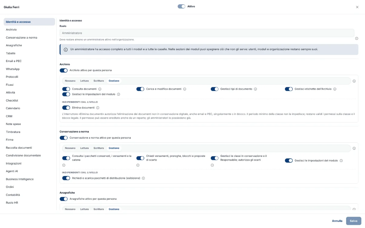Turn off the Consulta documenti switch
The width and height of the screenshot is (365, 228).
66,89
